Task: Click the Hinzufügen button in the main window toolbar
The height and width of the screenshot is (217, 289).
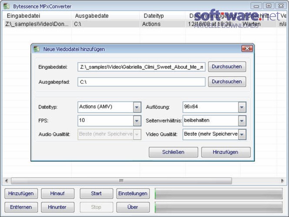Action: (21, 194)
